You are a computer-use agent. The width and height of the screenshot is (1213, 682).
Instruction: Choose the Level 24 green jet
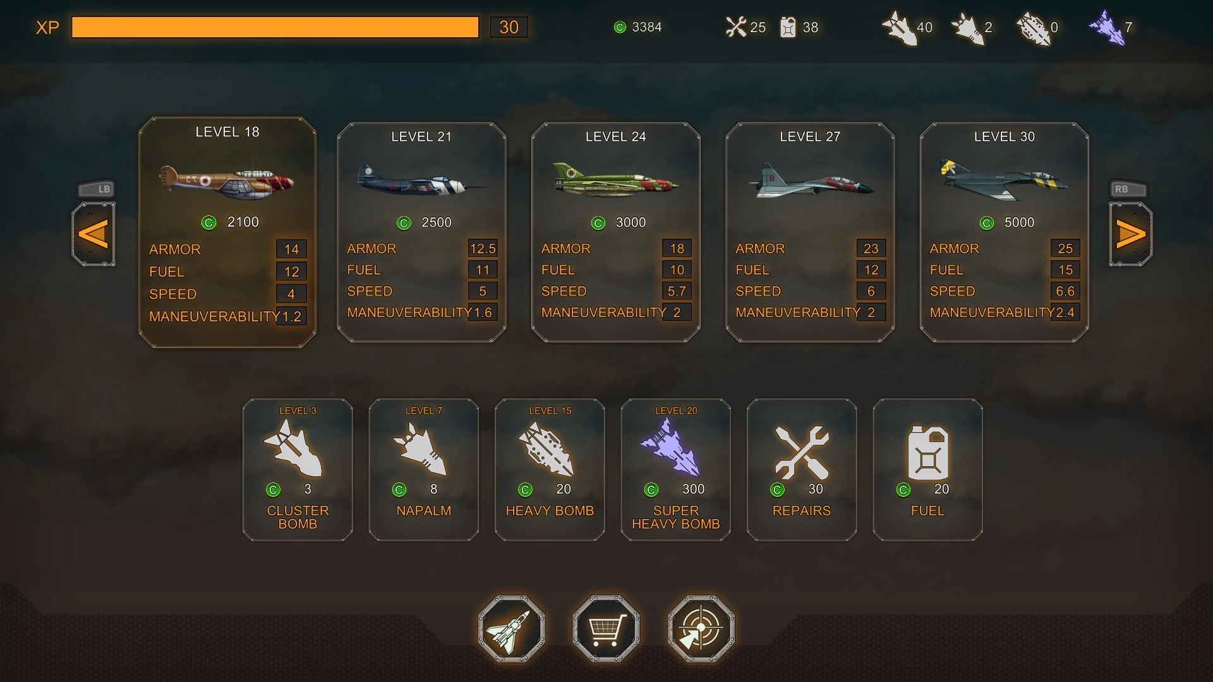616,232
